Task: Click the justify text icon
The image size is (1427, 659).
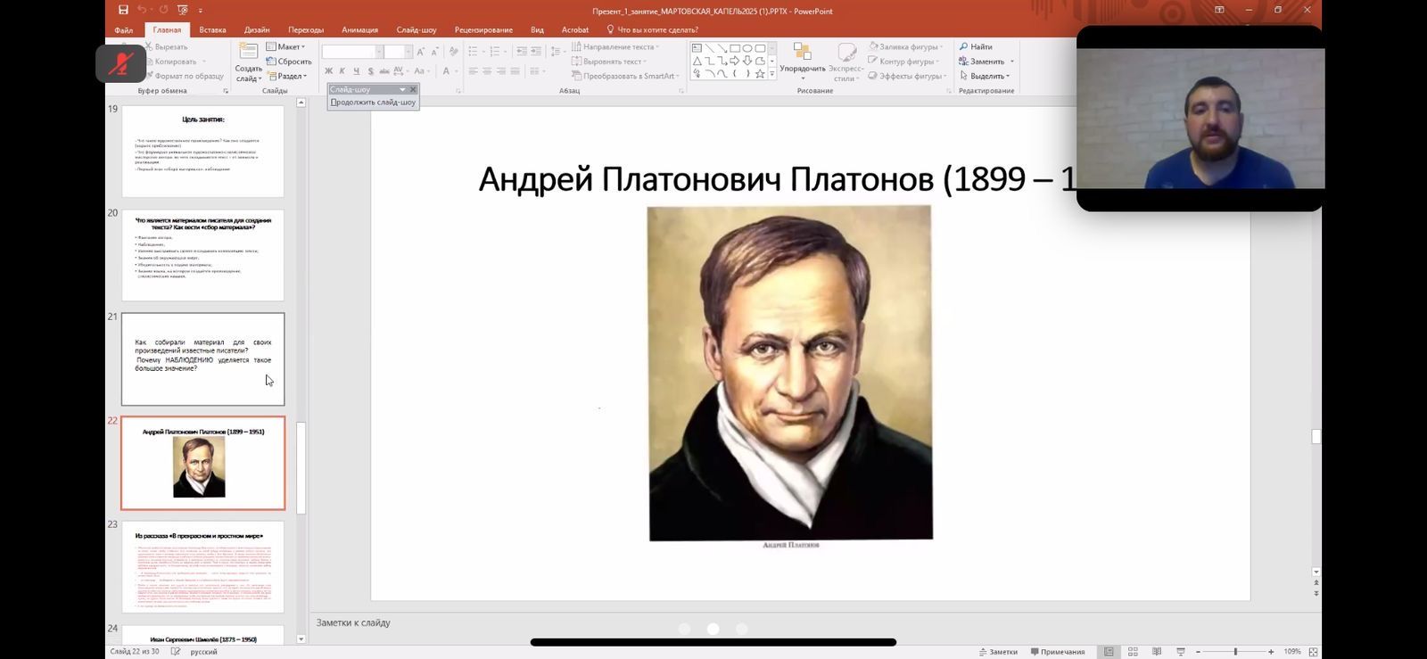Action: [x=515, y=71]
